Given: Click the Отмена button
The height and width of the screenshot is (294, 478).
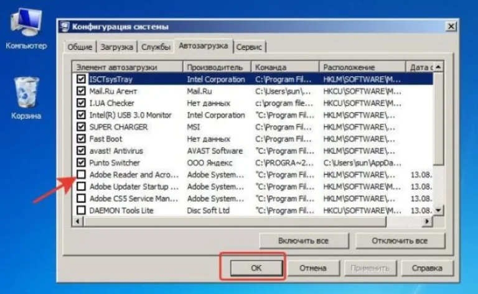Looking at the screenshot, I should tap(313, 268).
